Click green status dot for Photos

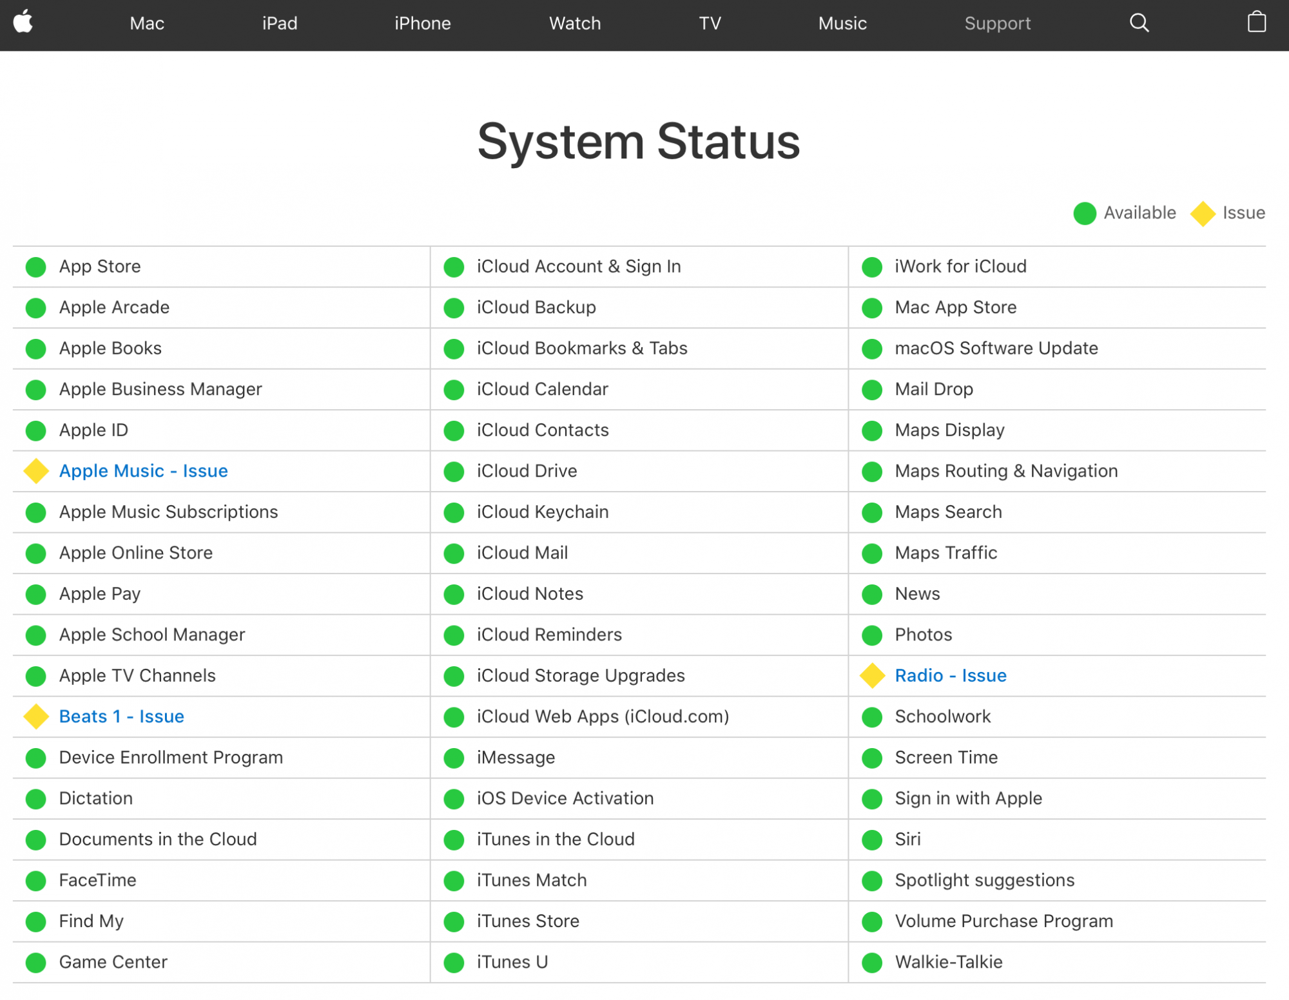pyautogui.click(x=872, y=635)
